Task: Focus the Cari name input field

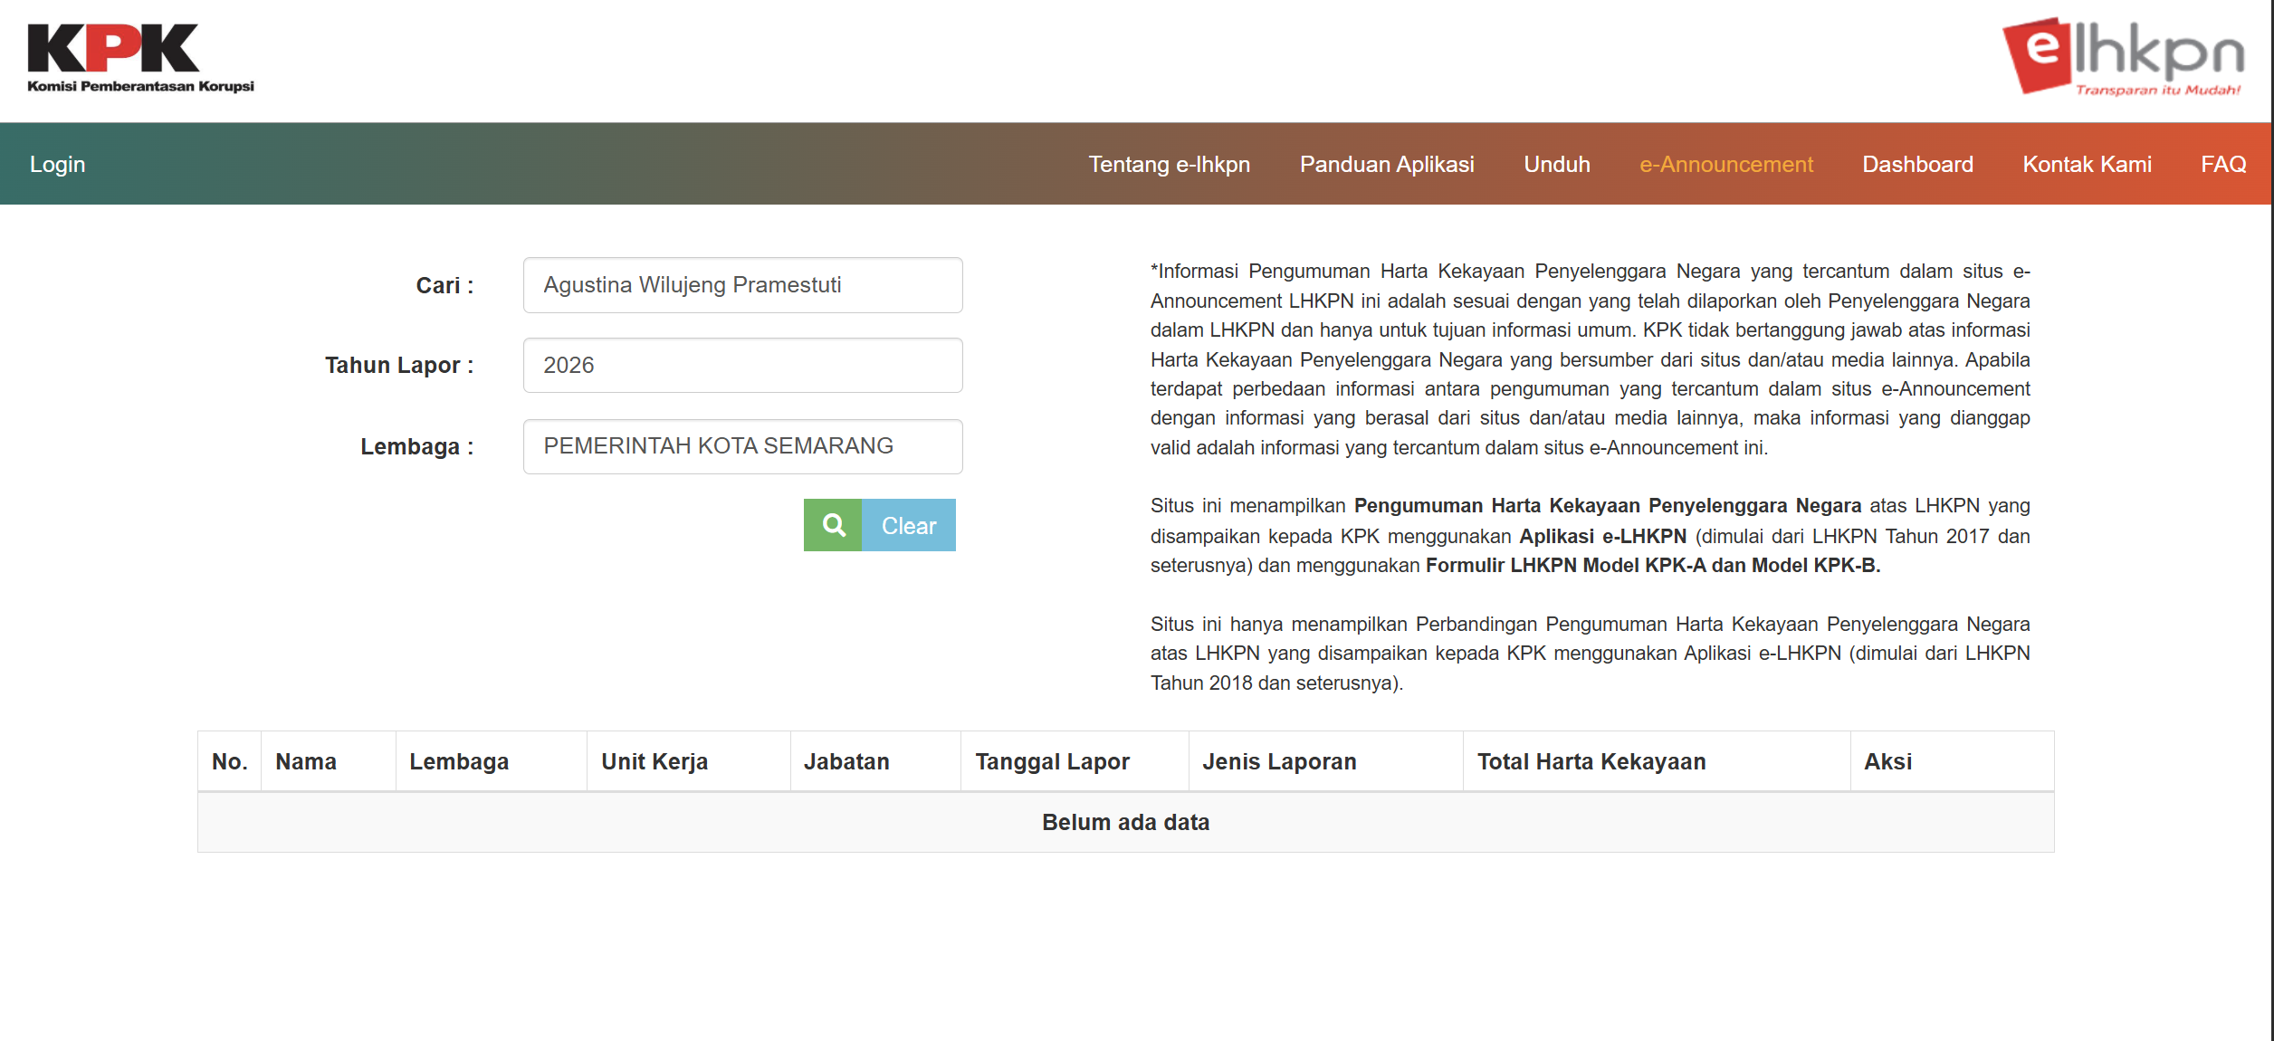Action: click(742, 285)
